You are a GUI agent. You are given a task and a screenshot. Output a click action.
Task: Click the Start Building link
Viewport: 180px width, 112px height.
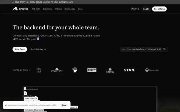pos(38,49)
